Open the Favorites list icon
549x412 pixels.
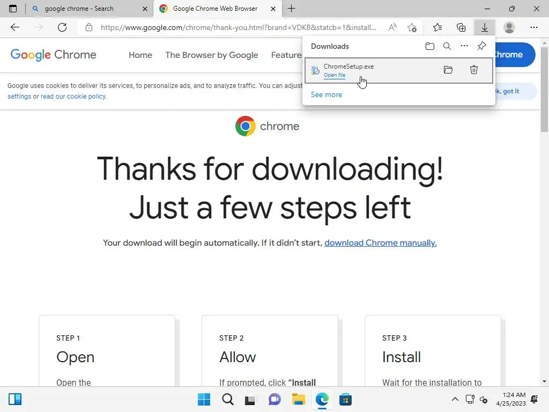pyautogui.click(x=437, y=27)
